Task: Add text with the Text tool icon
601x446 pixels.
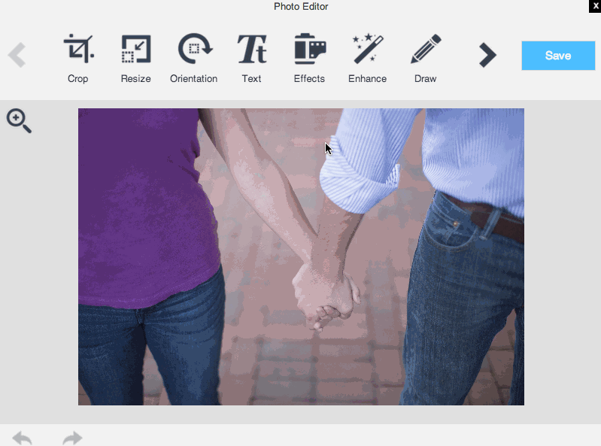Action: pos(251,50)
